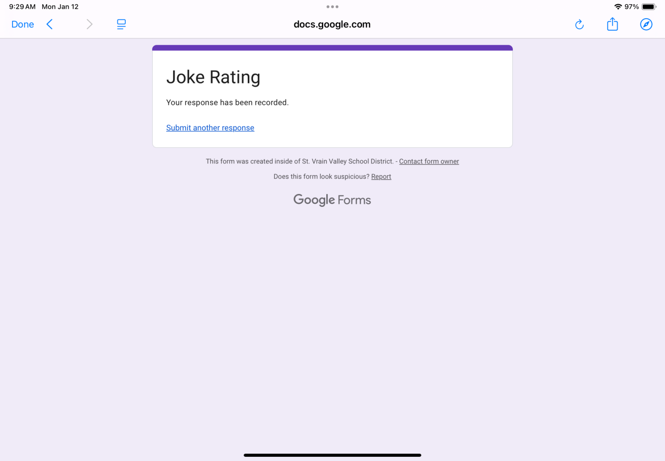
Task: Tap the home indicator bar
Action: (332, 455)
